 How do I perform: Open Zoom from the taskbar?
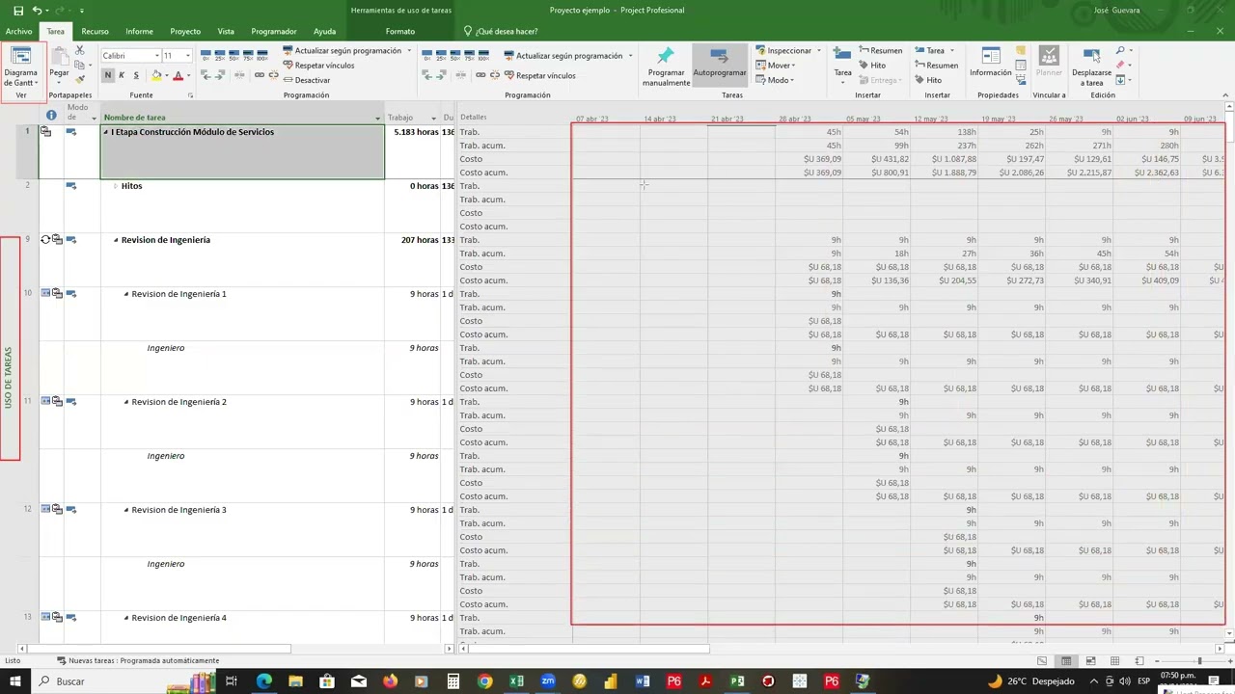point(548,681)
